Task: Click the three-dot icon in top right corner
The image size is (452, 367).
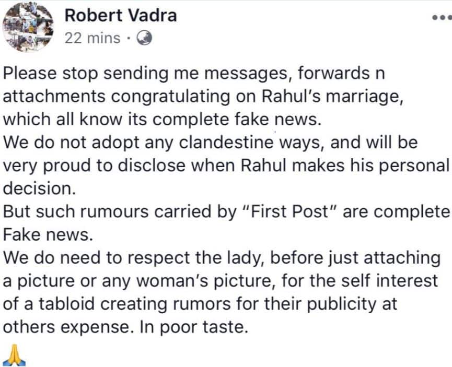Action: [x=442, y=18]
